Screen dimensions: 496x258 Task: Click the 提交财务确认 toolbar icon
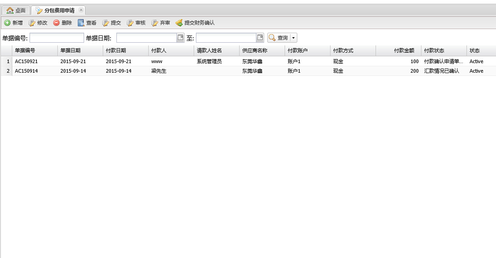coord(179,23)
